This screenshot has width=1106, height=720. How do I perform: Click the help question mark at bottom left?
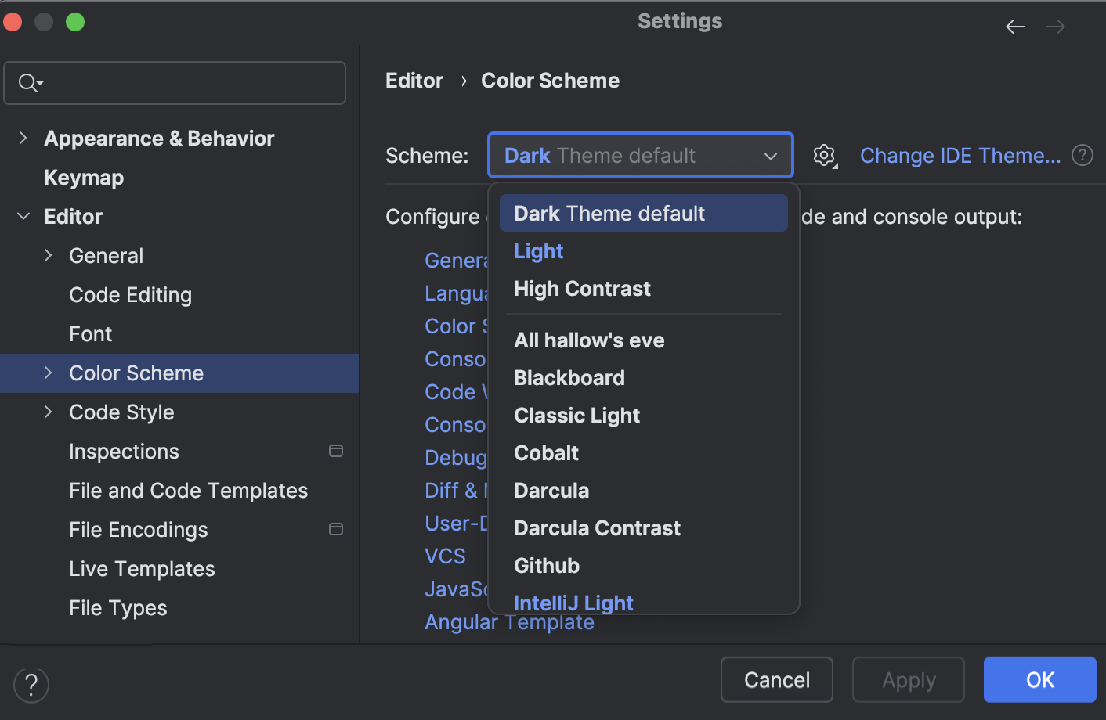(x=31, y=685)
